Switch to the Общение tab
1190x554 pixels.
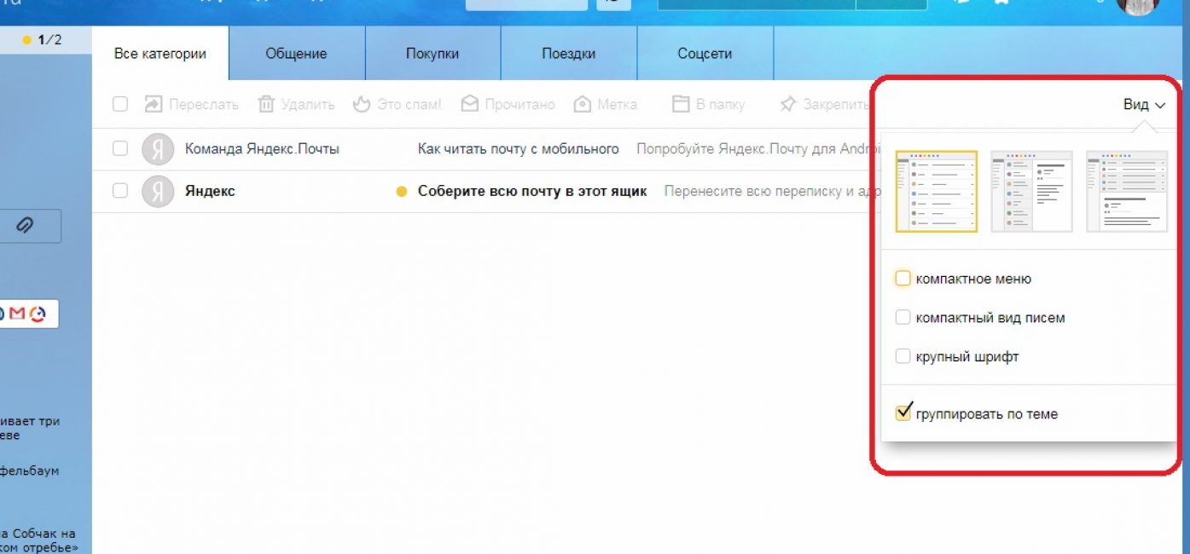coord(296,53)
